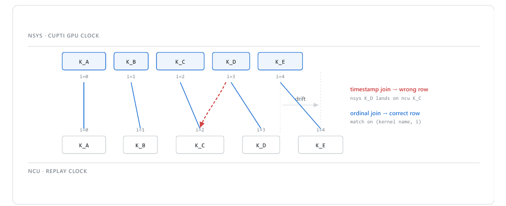Click the 'match on (kernel name, i)' caption
Image resolution: width=506 pixels, height=206 pixels.
click(x=386, y=122)
